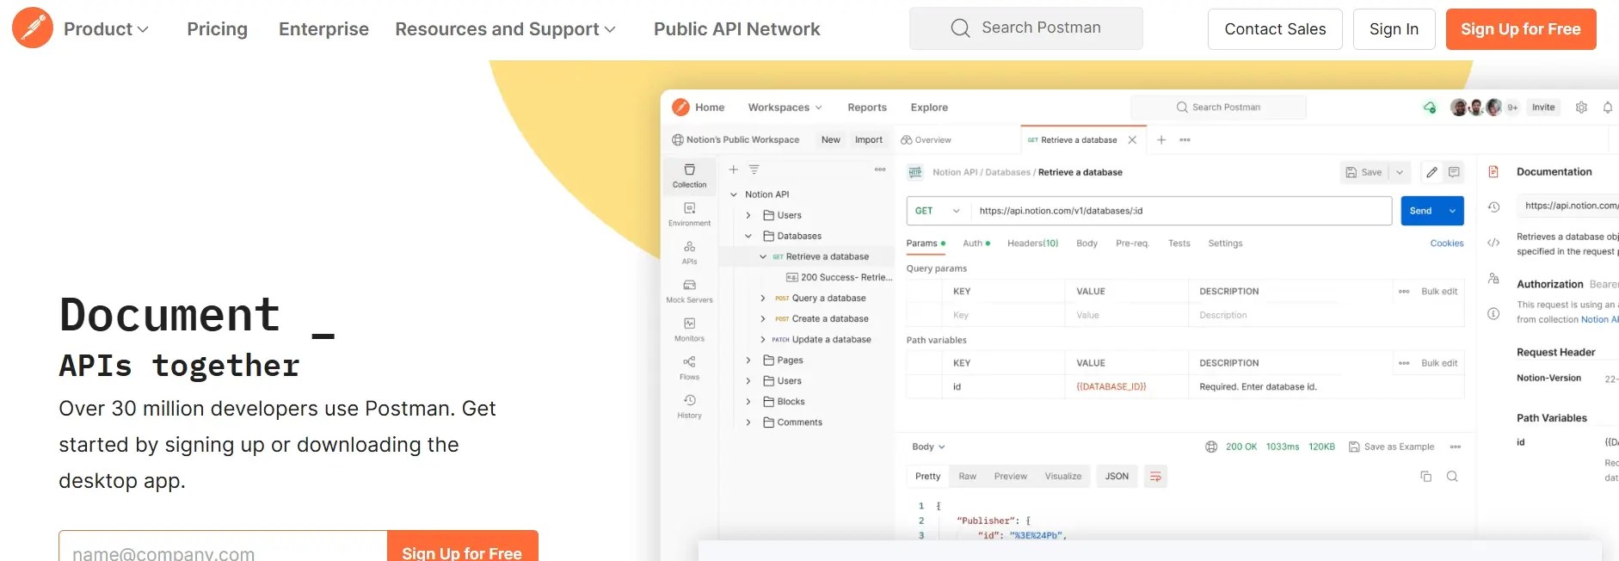Click the Import button
1619x561 pixels.
(868, 139)
